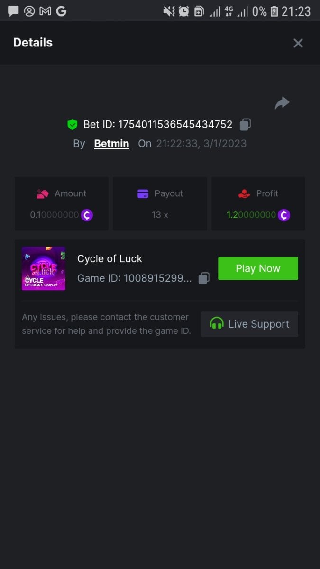The image size is (320, 569).
Task: Tap the red Profit hand icon
Action: coord(244,193)
